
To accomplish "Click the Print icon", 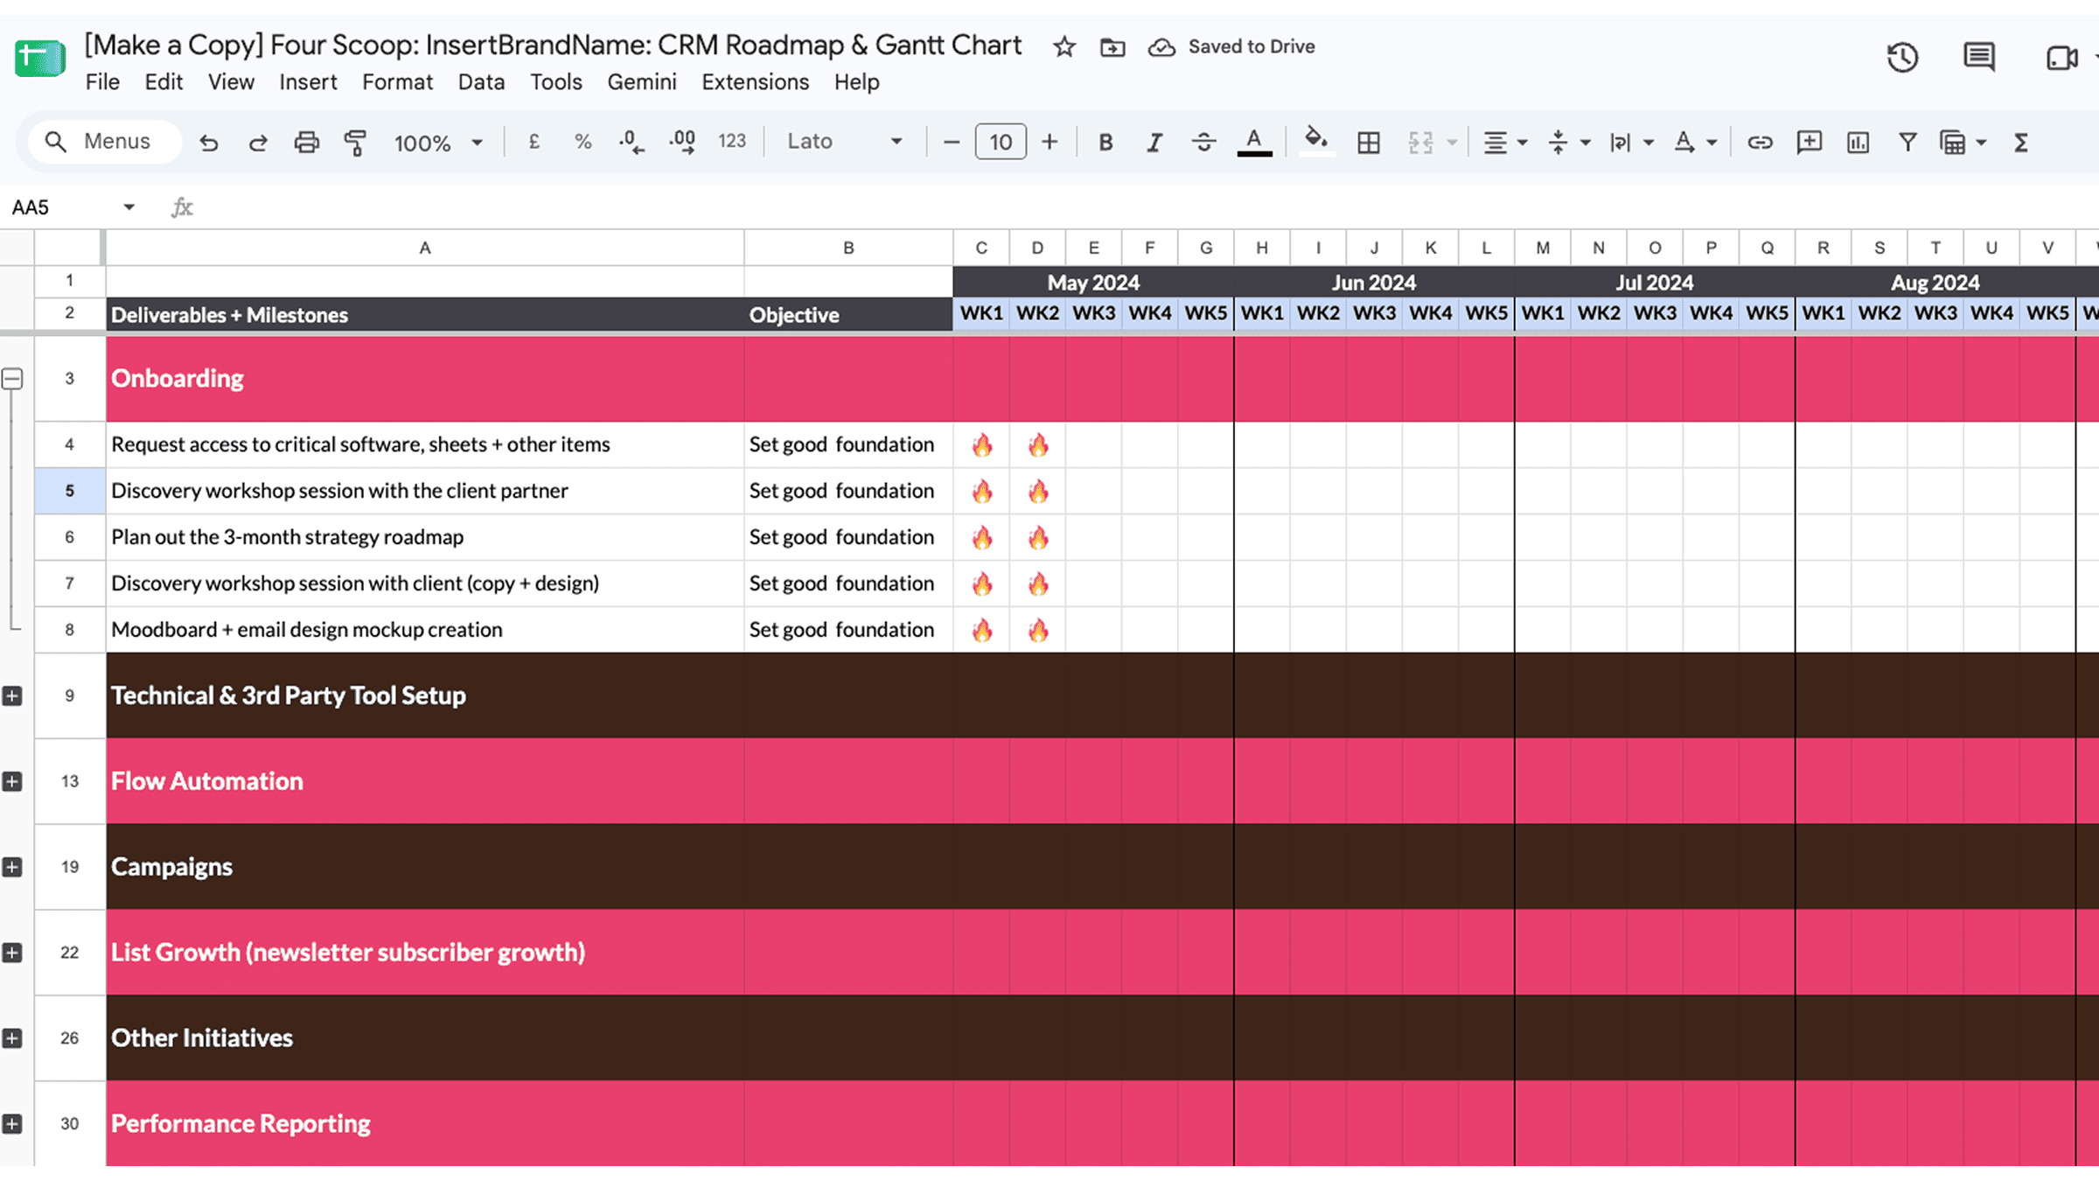I will [306, 142].
